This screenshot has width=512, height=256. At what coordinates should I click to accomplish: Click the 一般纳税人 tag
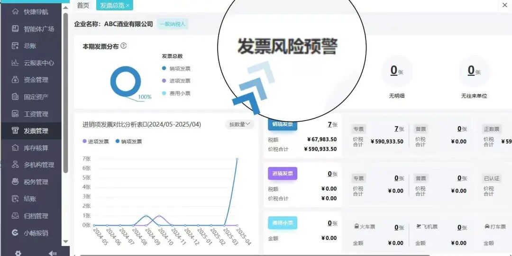pyautogui.click(x=173, y=24)
